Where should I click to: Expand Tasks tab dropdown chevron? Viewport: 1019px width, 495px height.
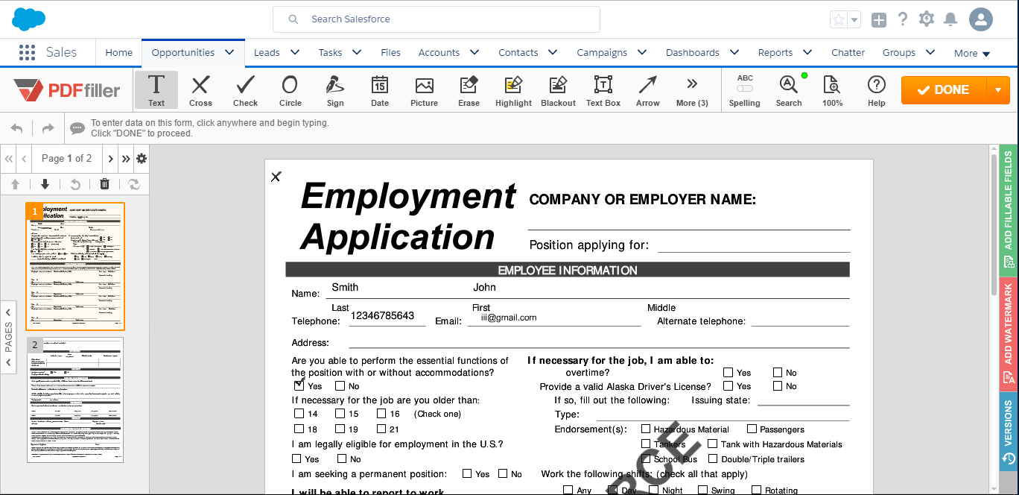click(x=357, y=52)
